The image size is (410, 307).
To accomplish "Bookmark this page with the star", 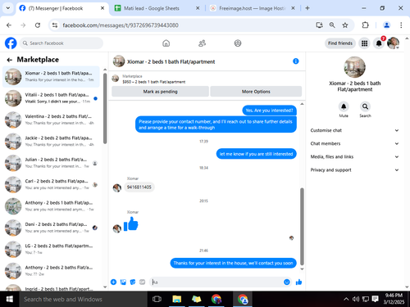I will 345,25.
